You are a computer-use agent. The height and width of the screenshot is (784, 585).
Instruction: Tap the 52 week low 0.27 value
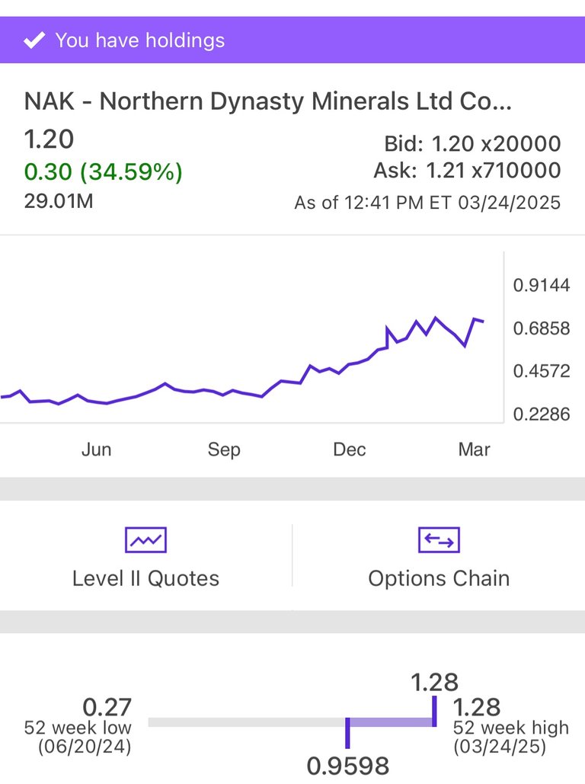click(x=107, y=707)
